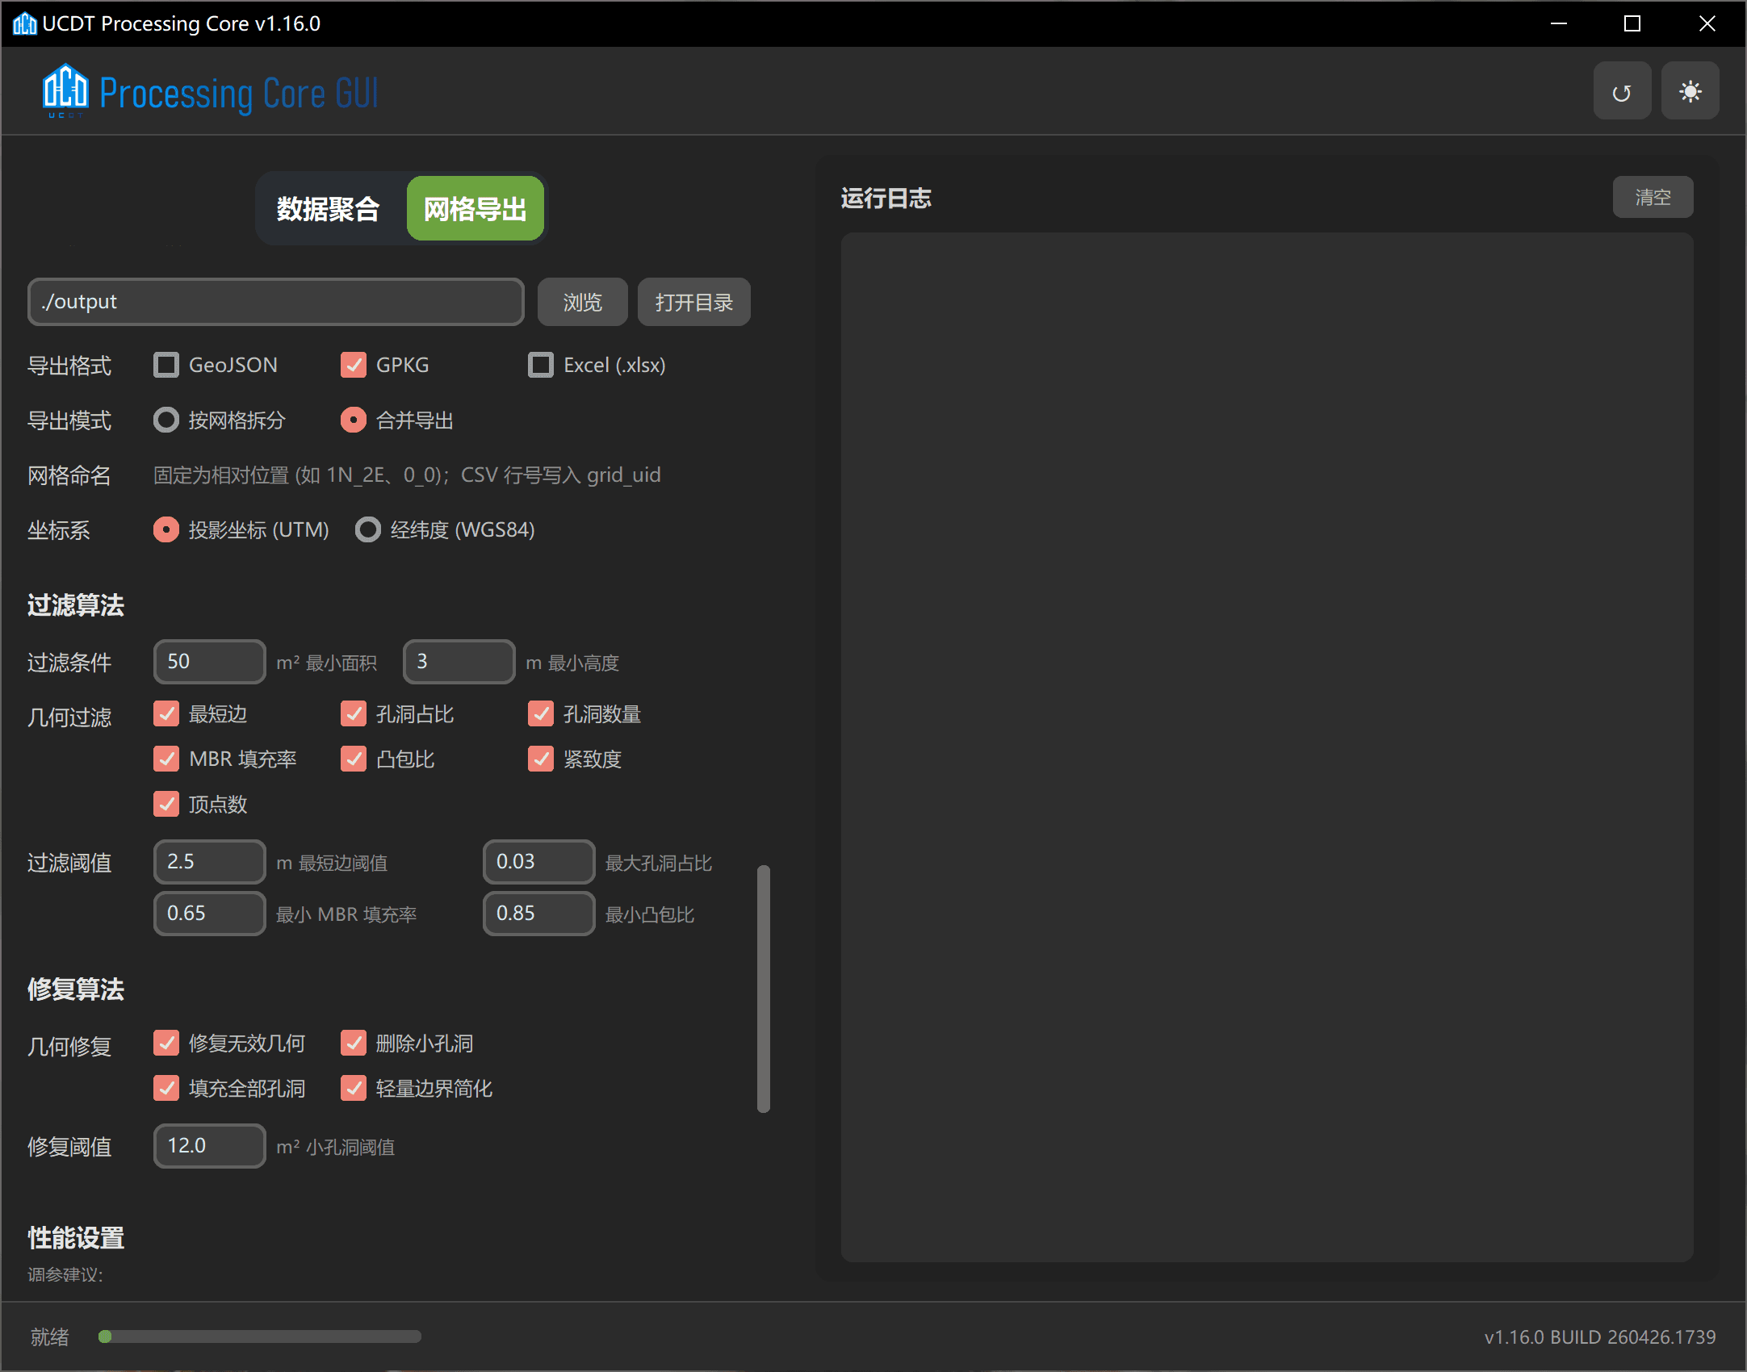Click the UCDT Processing Core GUI logo
This screenshot has width=1747, height=1372.
(x=211, y=92)
